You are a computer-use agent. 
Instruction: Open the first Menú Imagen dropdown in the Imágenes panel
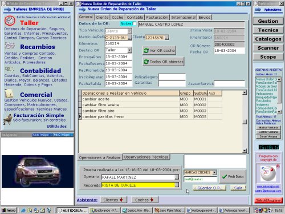42,135
